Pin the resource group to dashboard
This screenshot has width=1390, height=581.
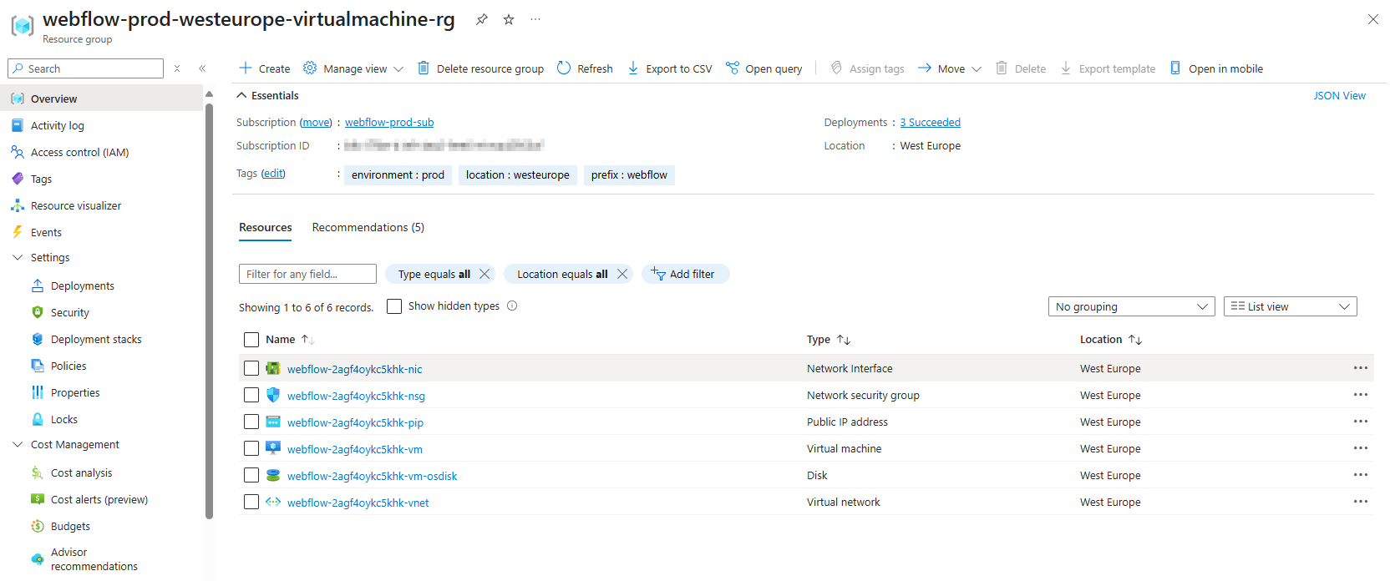click(482, 19)
